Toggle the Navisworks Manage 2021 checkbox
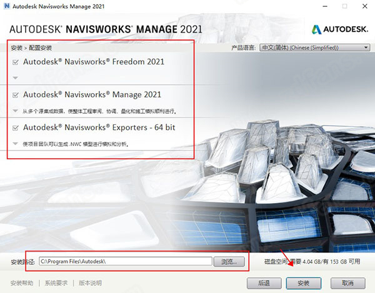 pyautogui.click(x=15, y=95)
